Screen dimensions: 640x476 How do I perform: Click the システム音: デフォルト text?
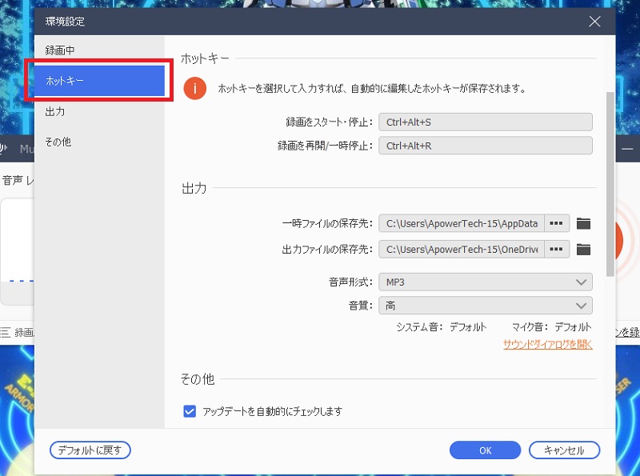point(442,327)
